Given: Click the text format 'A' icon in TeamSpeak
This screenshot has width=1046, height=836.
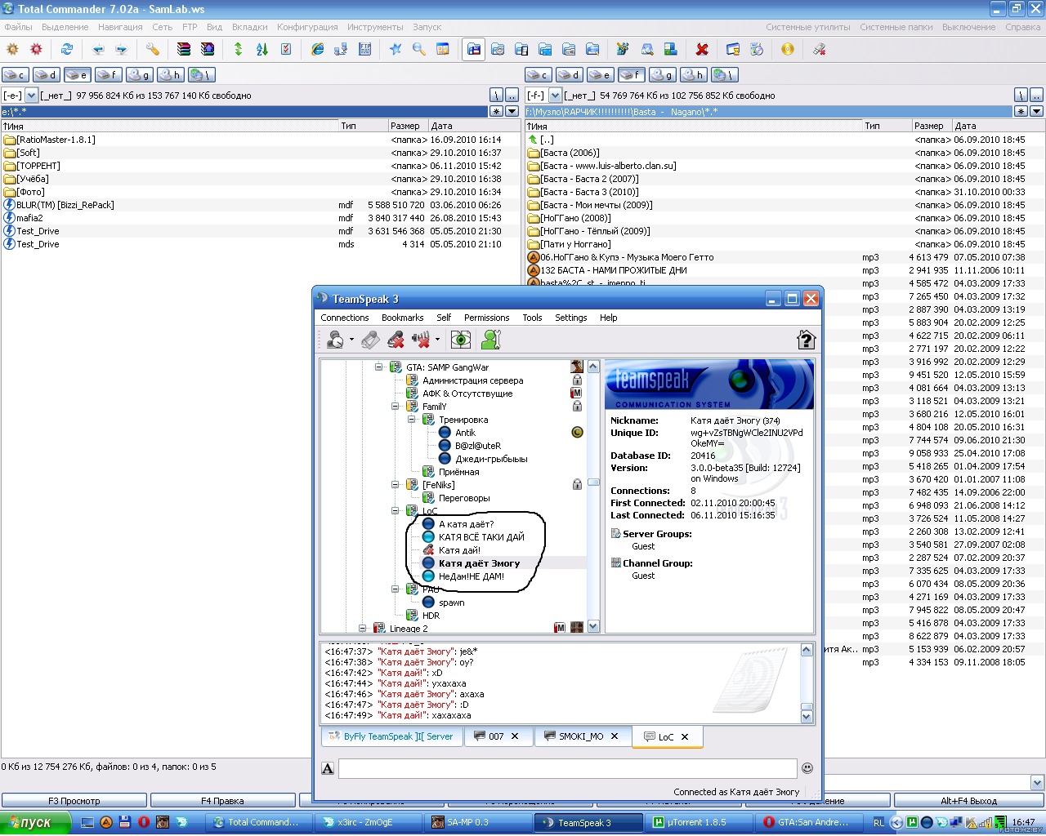Looking at the screenshot, I should click(x=328, y=768).
